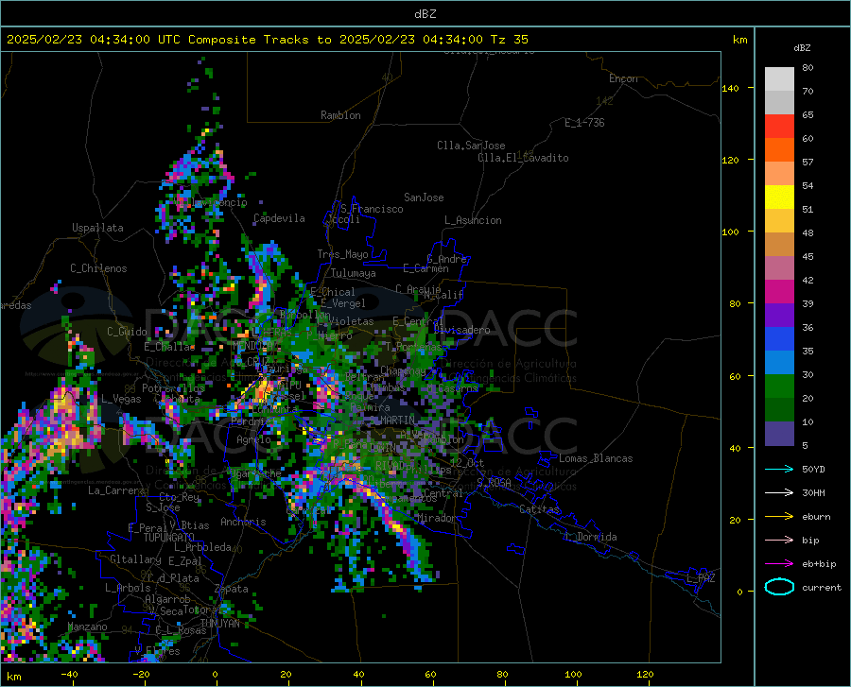Click the C_Guido map label

127,332
